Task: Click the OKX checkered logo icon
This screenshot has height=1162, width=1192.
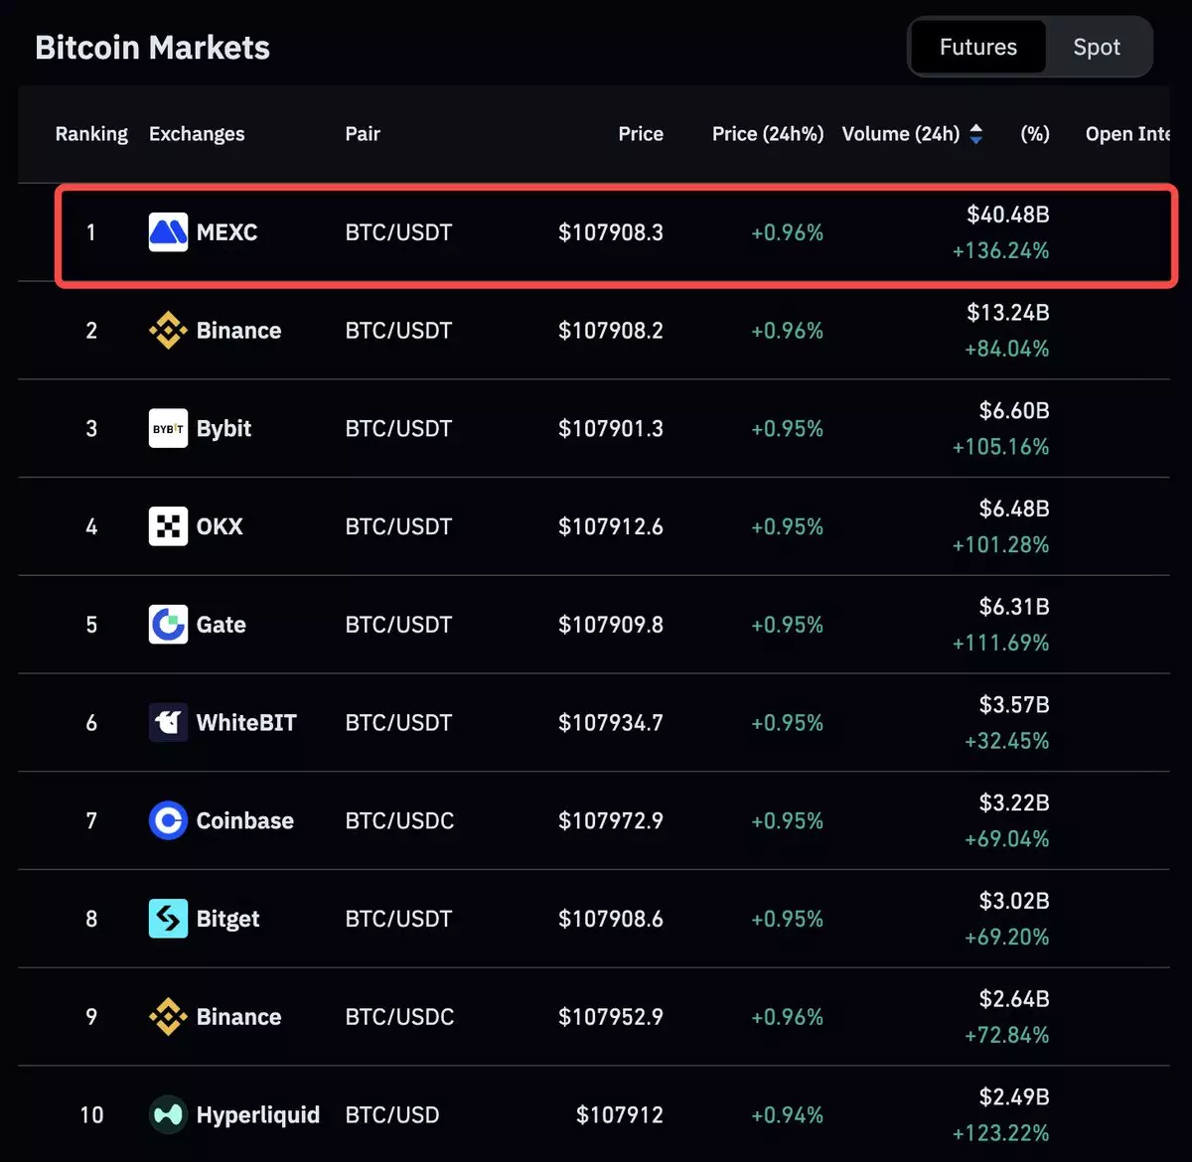Action: point(168,526)
